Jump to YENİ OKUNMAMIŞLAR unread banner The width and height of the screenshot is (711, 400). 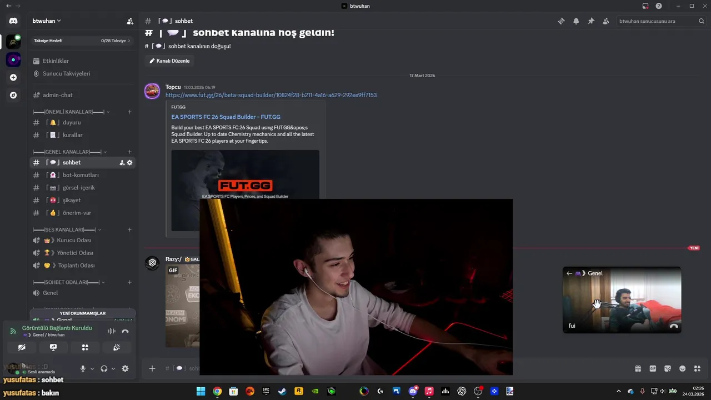pyautogui.click(x=82, y=313)
